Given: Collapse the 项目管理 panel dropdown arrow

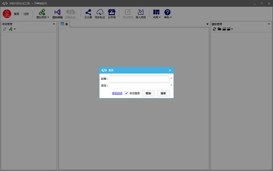Looking at the screenshot, I should coord(54,24).
